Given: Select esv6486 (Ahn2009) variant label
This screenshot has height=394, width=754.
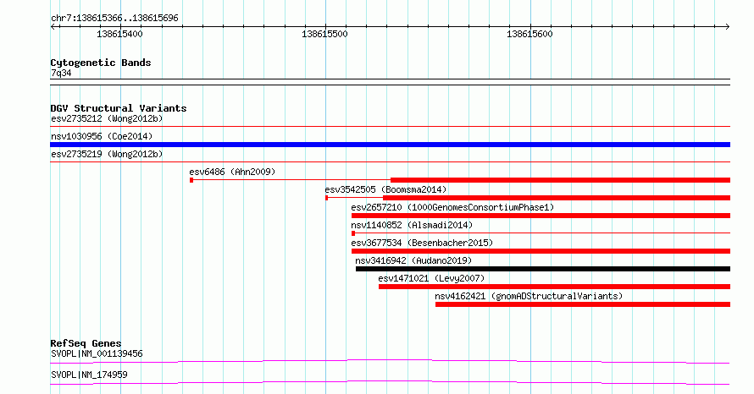Looking at the screenshot, I should 232,172.
